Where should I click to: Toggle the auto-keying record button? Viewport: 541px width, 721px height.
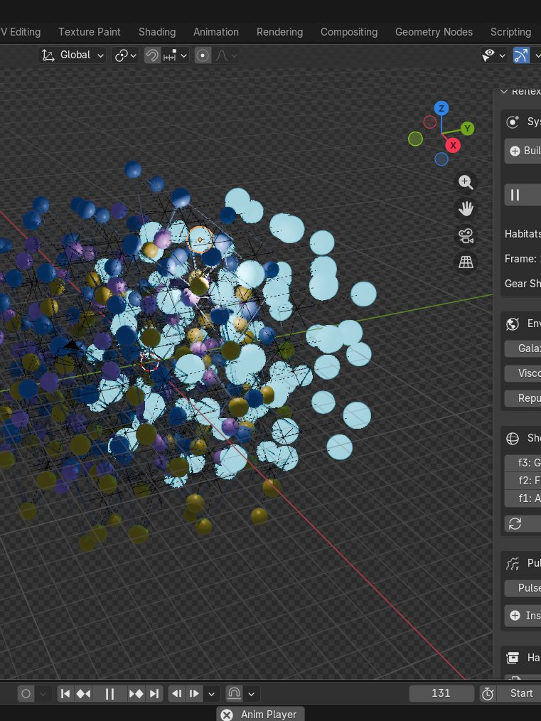point(26,694)
